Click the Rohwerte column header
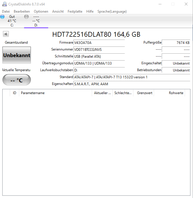This screenshot has height=198, width=193. coord(169,93)
